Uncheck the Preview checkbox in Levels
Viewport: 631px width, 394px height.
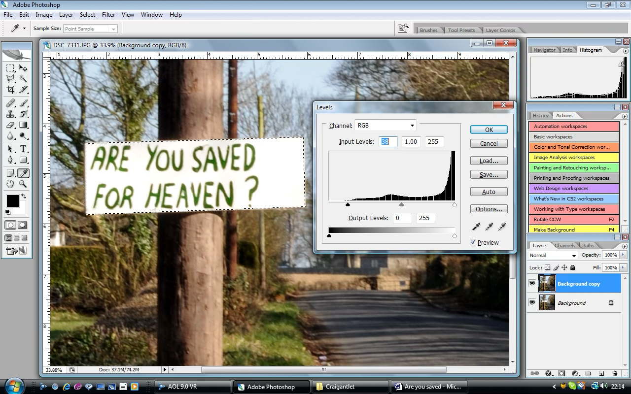pos(473,242)
